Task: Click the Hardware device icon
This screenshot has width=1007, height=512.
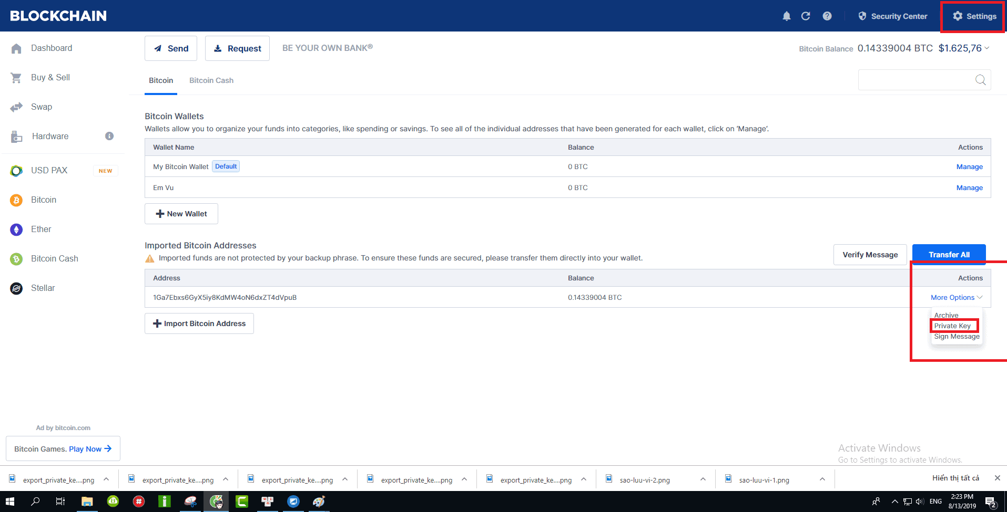Action: click(16, 137)
